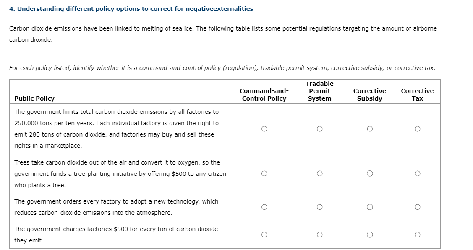
Task: Select Command-and-Control for the tree-planting initiative
Action: (x=264, y=173)
